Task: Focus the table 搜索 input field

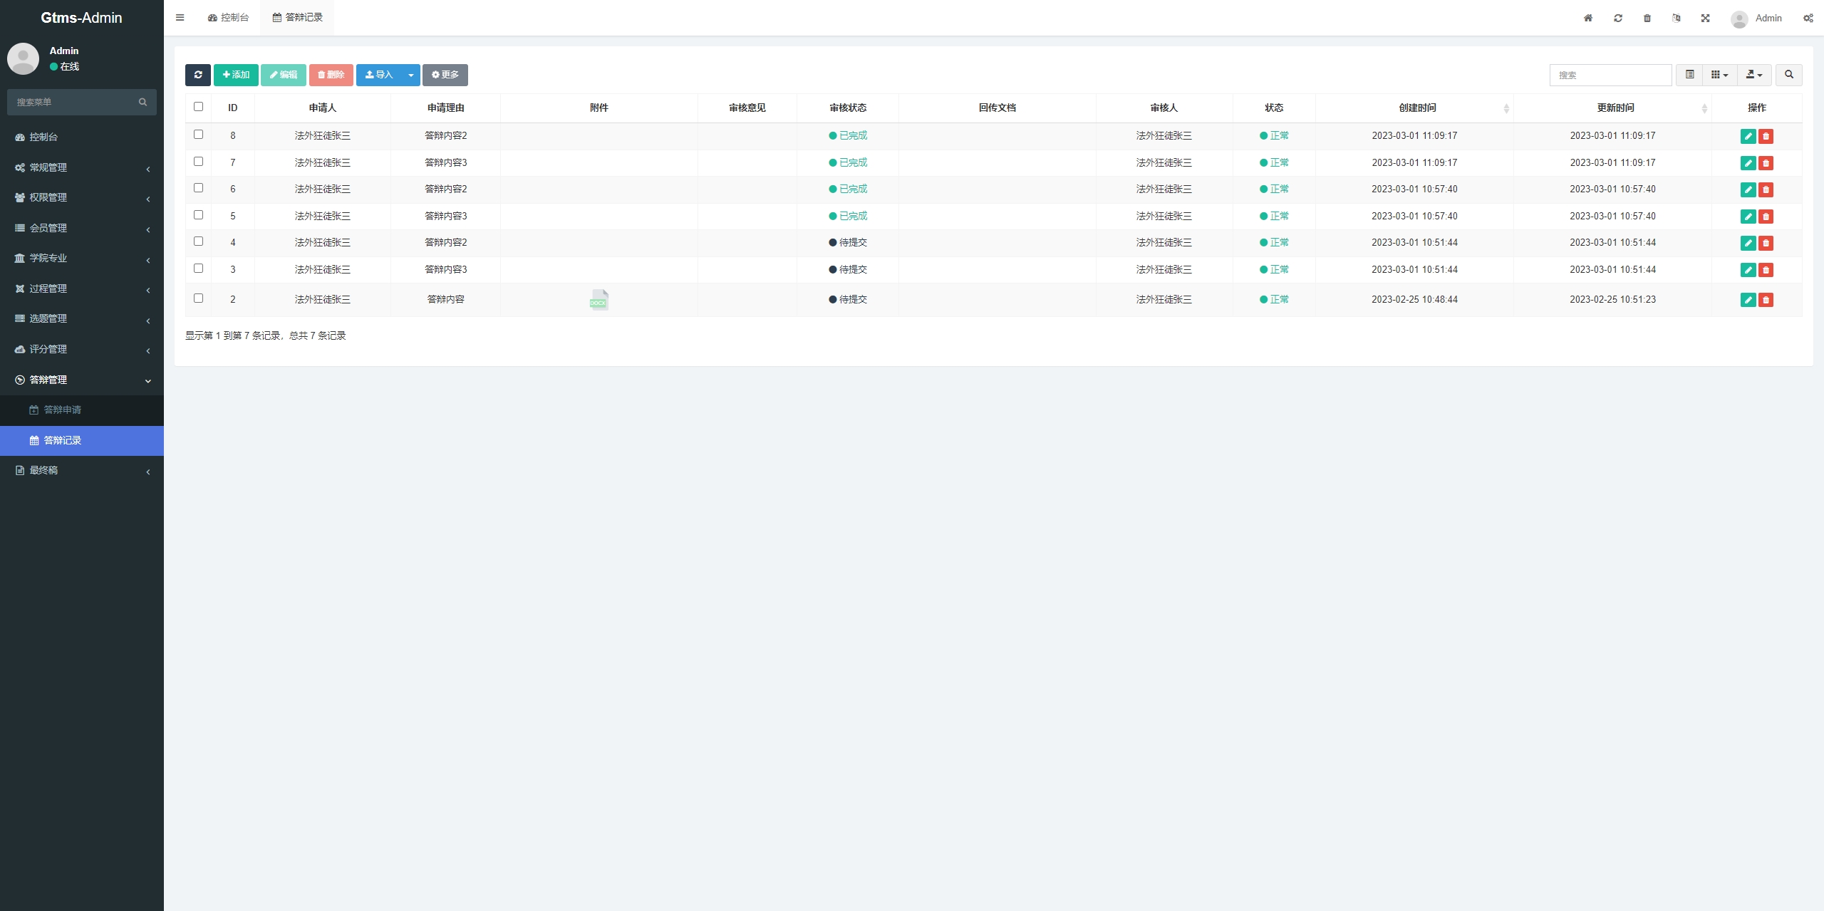Action: tap(1610, 75)
